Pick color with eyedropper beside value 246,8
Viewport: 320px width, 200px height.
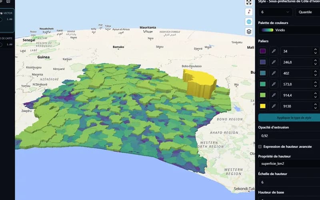pos(274,62)
